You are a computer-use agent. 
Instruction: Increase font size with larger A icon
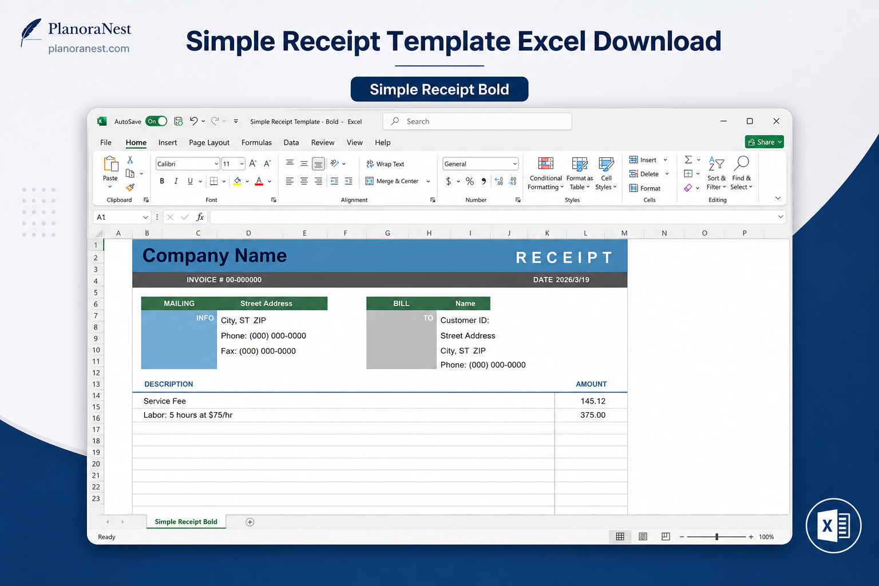pyautogui.click(x=253, y=164)
